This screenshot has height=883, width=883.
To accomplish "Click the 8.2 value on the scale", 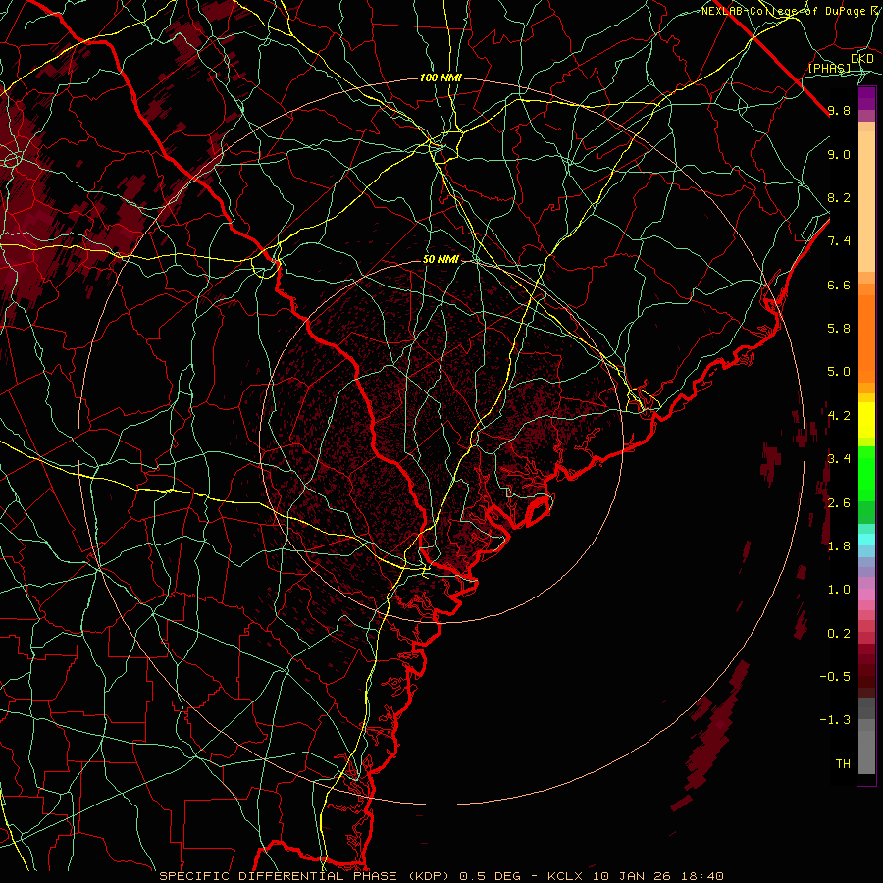I will [839, 198].
